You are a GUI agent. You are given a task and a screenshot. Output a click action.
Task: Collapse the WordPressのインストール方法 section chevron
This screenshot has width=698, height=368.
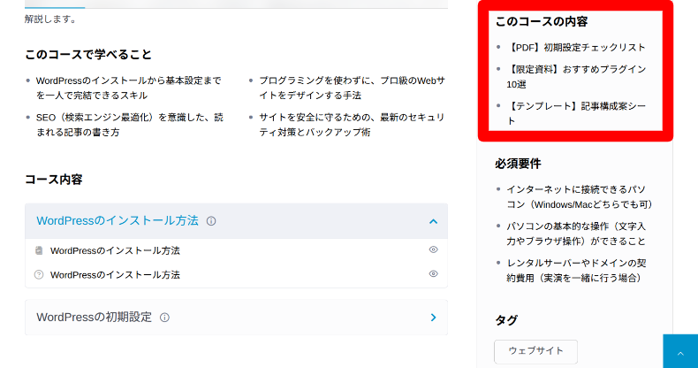click(x=433, y=221)
